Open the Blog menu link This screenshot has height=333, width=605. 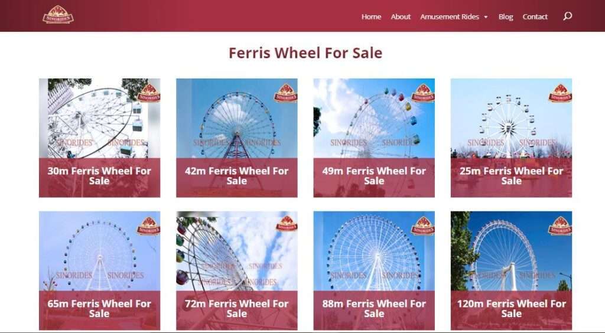pyautogui.click(x=506, y=17)
